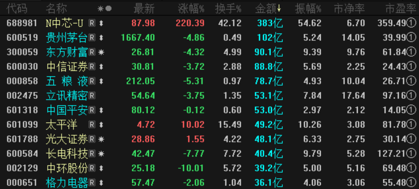Image resolution: width=419 pixels, height=189 pixels.
Task: Select the stock name 光大证券
Action: coord(67,139)
